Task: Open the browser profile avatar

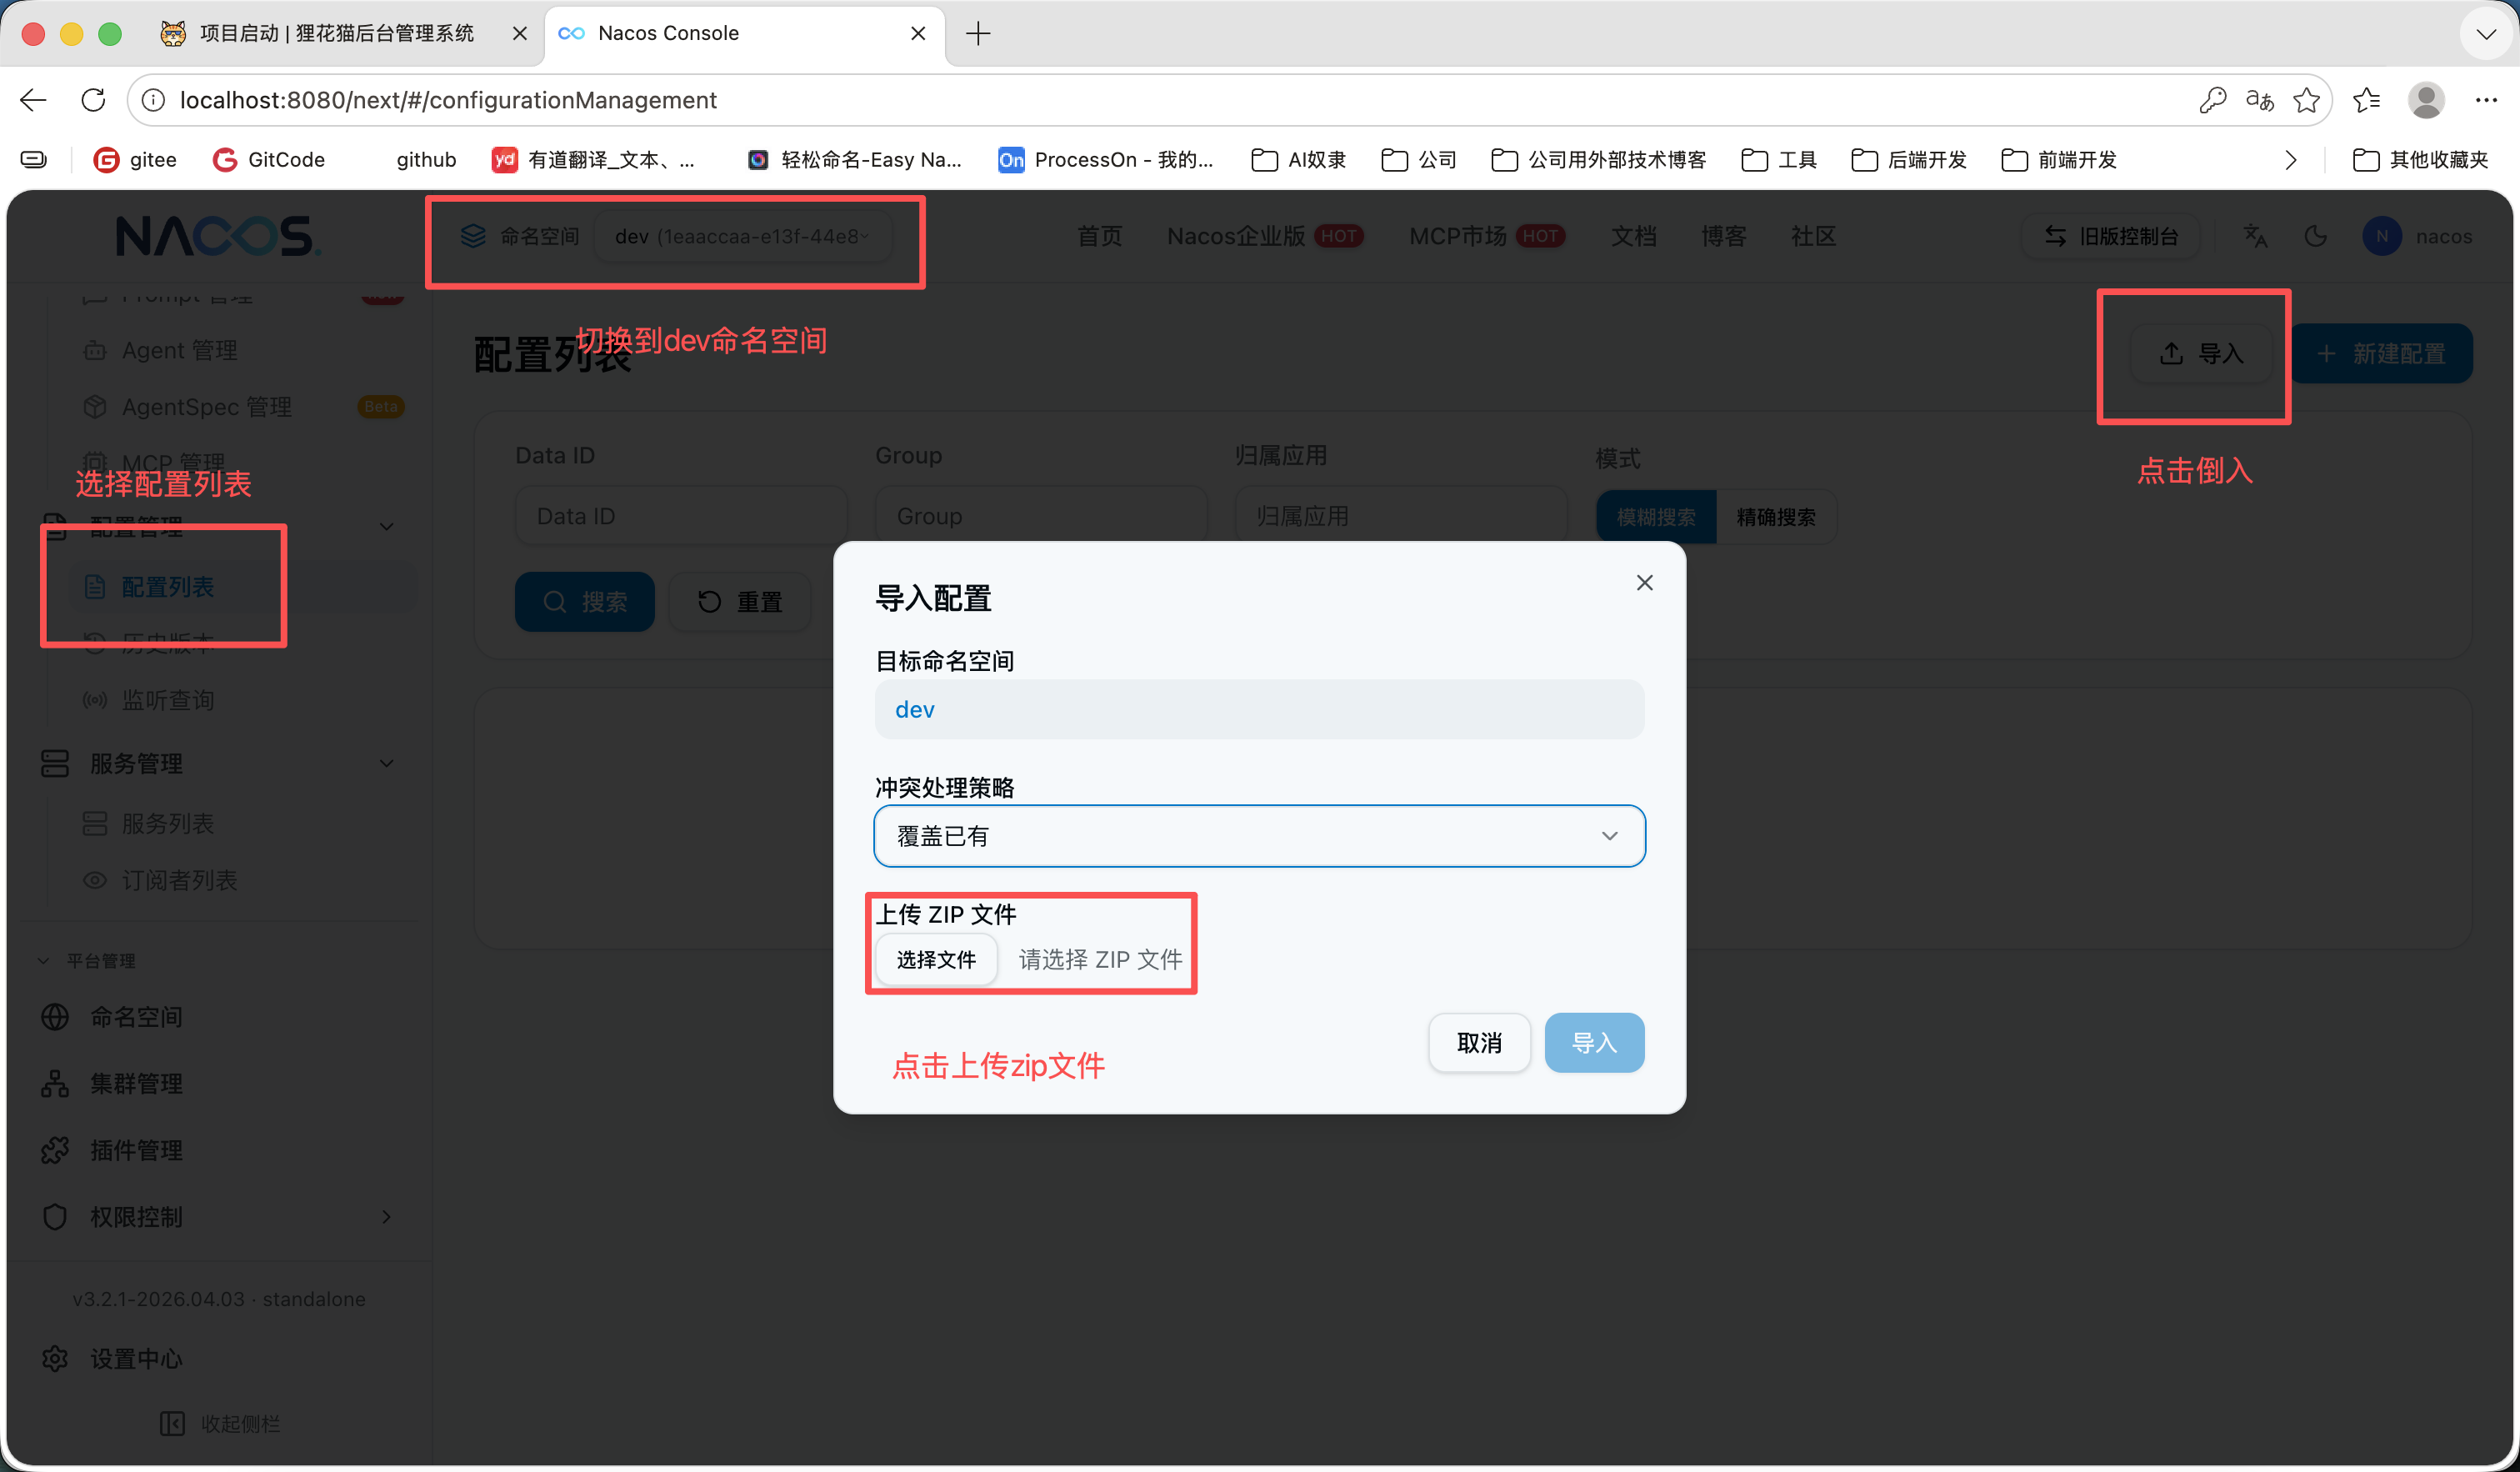Action: coord(2426,99)
